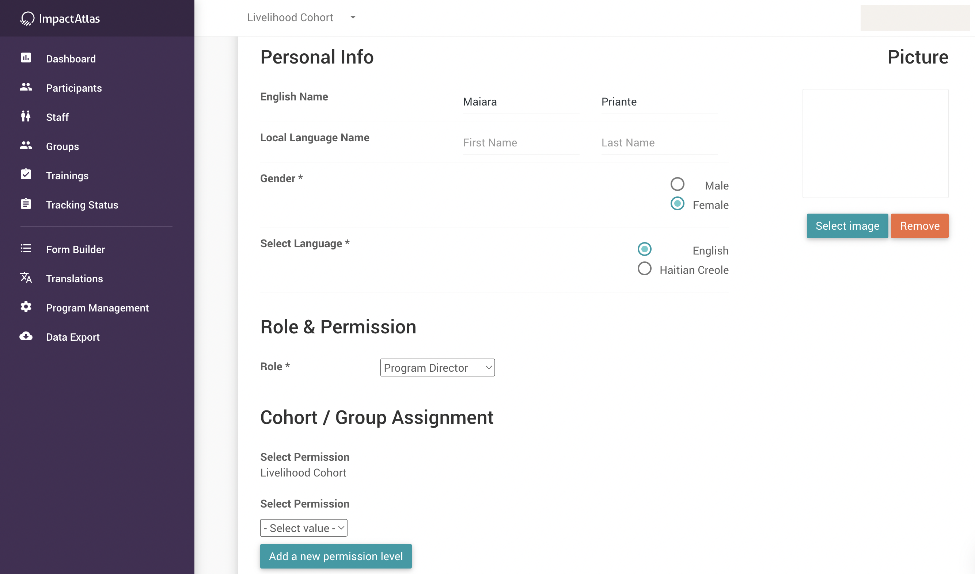The width and height of the screenshot is (975, 574).
Task: Go to Form Builder menu item
Action: tap(75, 249)
